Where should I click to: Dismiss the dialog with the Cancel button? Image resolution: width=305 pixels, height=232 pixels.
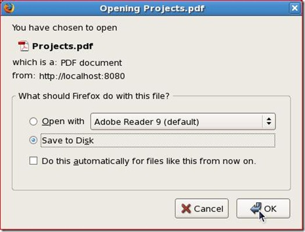202,208
